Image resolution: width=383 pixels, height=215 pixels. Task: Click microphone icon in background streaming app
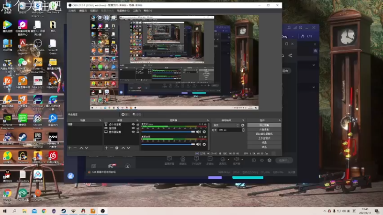[223, 159]
